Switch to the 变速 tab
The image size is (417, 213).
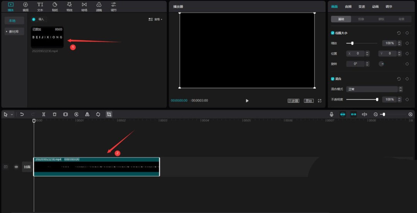361,7
